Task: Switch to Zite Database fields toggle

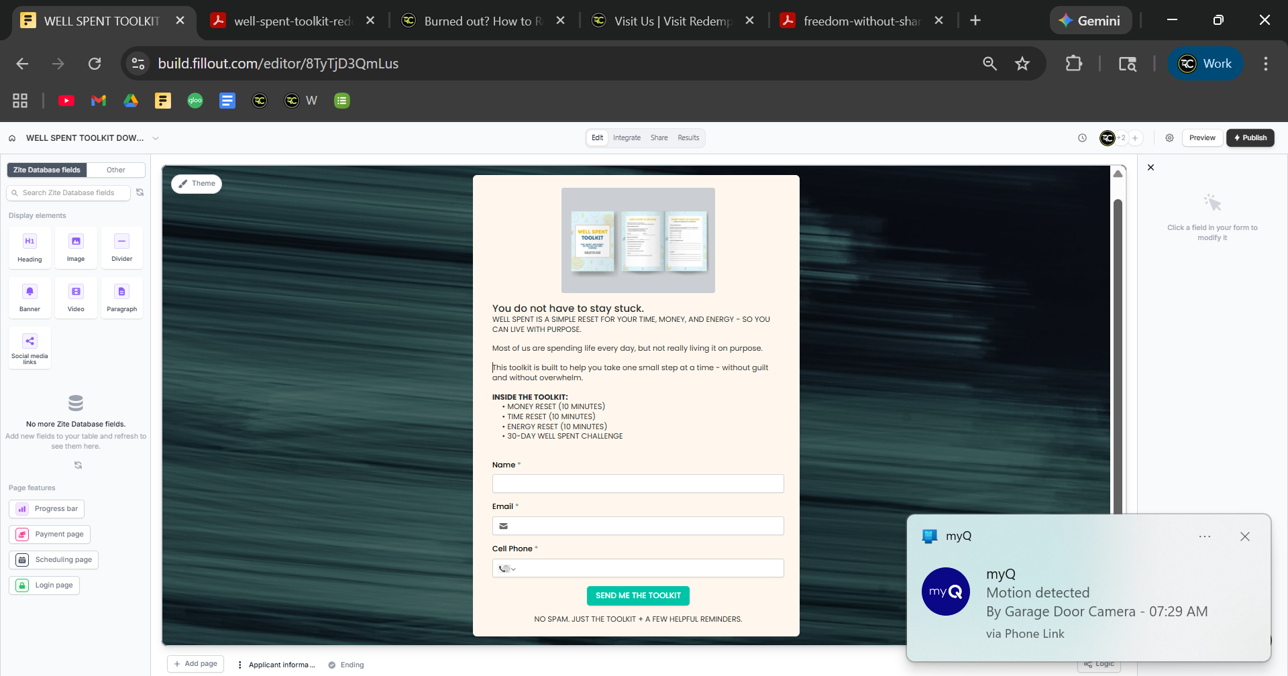Action: coord(47,170)
